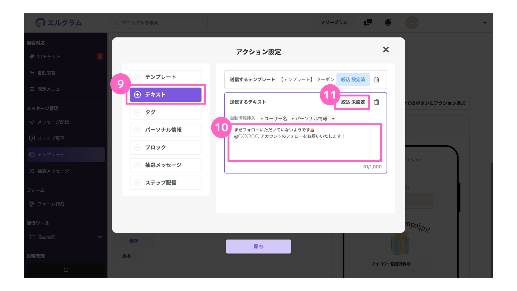Image resolution: width=517 pixels, height=291 pixels.
Task: Click the plus icon beside タグ
Action: (137, 112)
